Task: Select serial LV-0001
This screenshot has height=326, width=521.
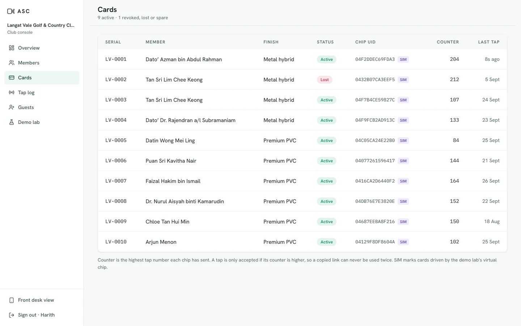Action: tap(116, 59)
